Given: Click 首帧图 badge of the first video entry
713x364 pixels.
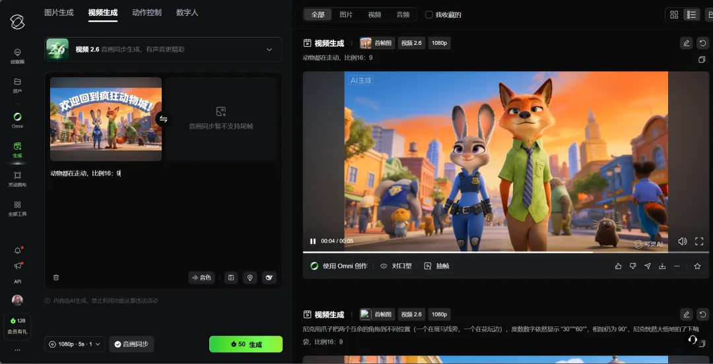Looking at the screenshot, I should pyautogui.click(x=377, y=43).
